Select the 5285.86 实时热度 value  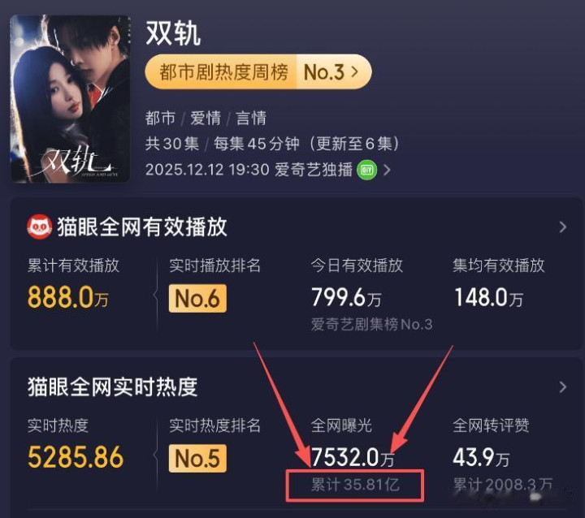point(76,457)
